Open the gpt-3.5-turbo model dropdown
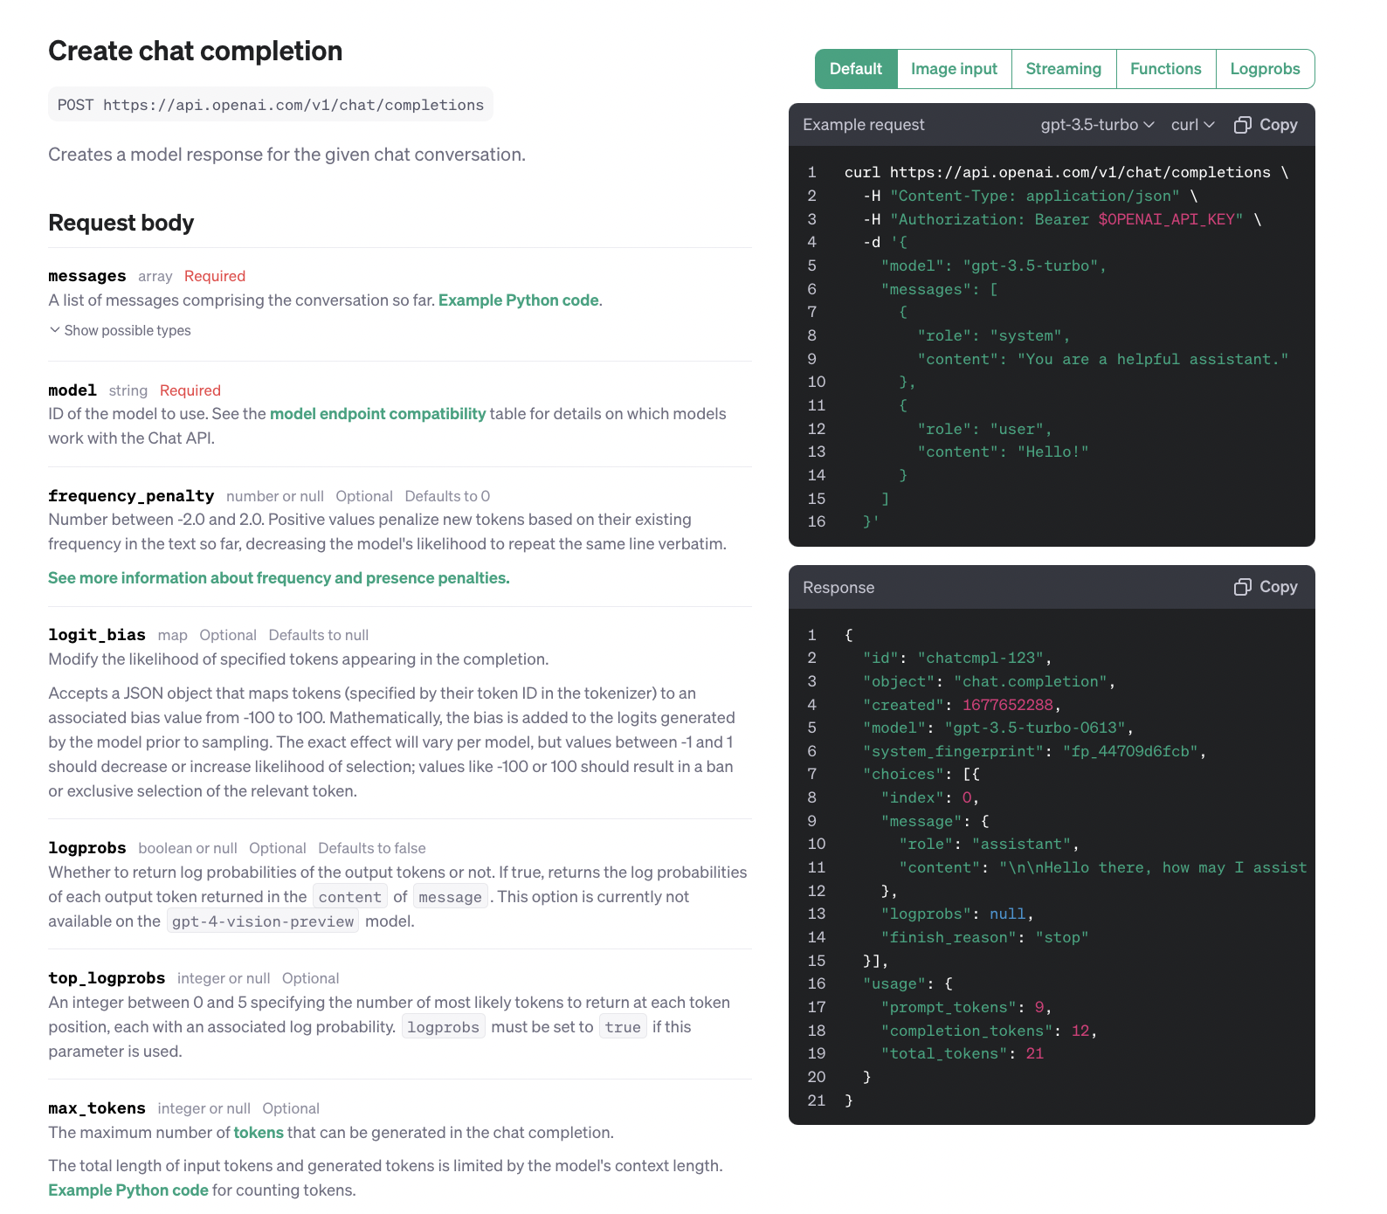Viewport: 1387px width, 1214px height. (x=1097, y=125)
